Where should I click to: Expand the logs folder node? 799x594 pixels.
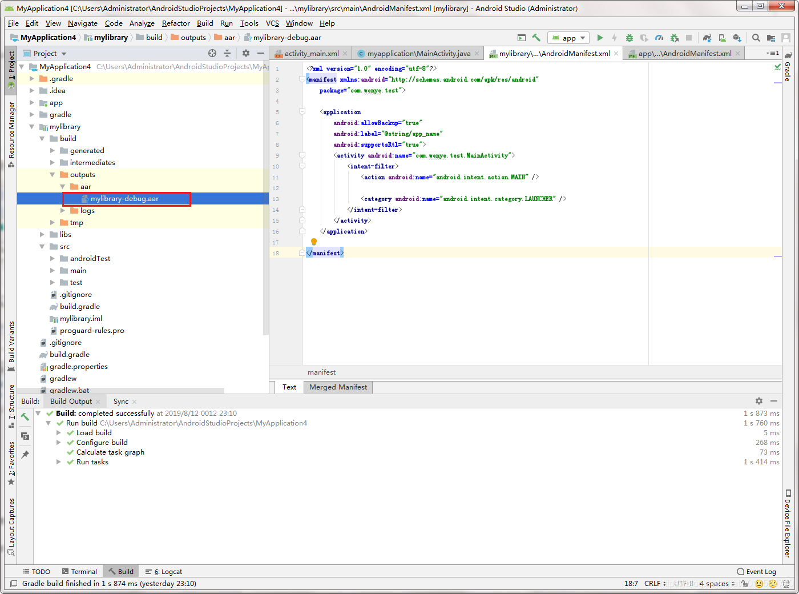[63, 211]
